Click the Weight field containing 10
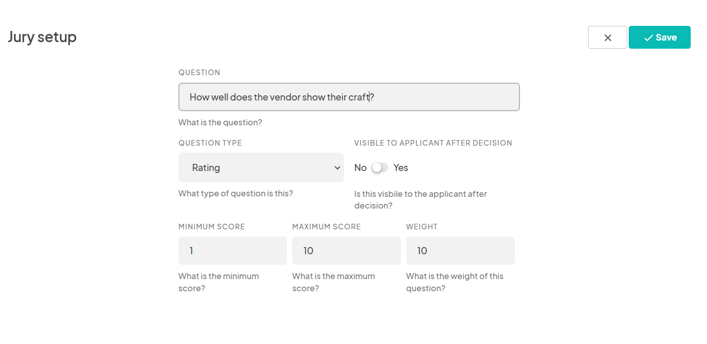This screenshot has height=344, width=707. (460, 250)
